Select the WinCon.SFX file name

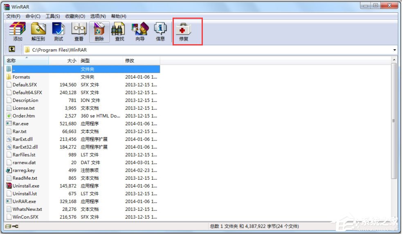click(x=25, y=217)
